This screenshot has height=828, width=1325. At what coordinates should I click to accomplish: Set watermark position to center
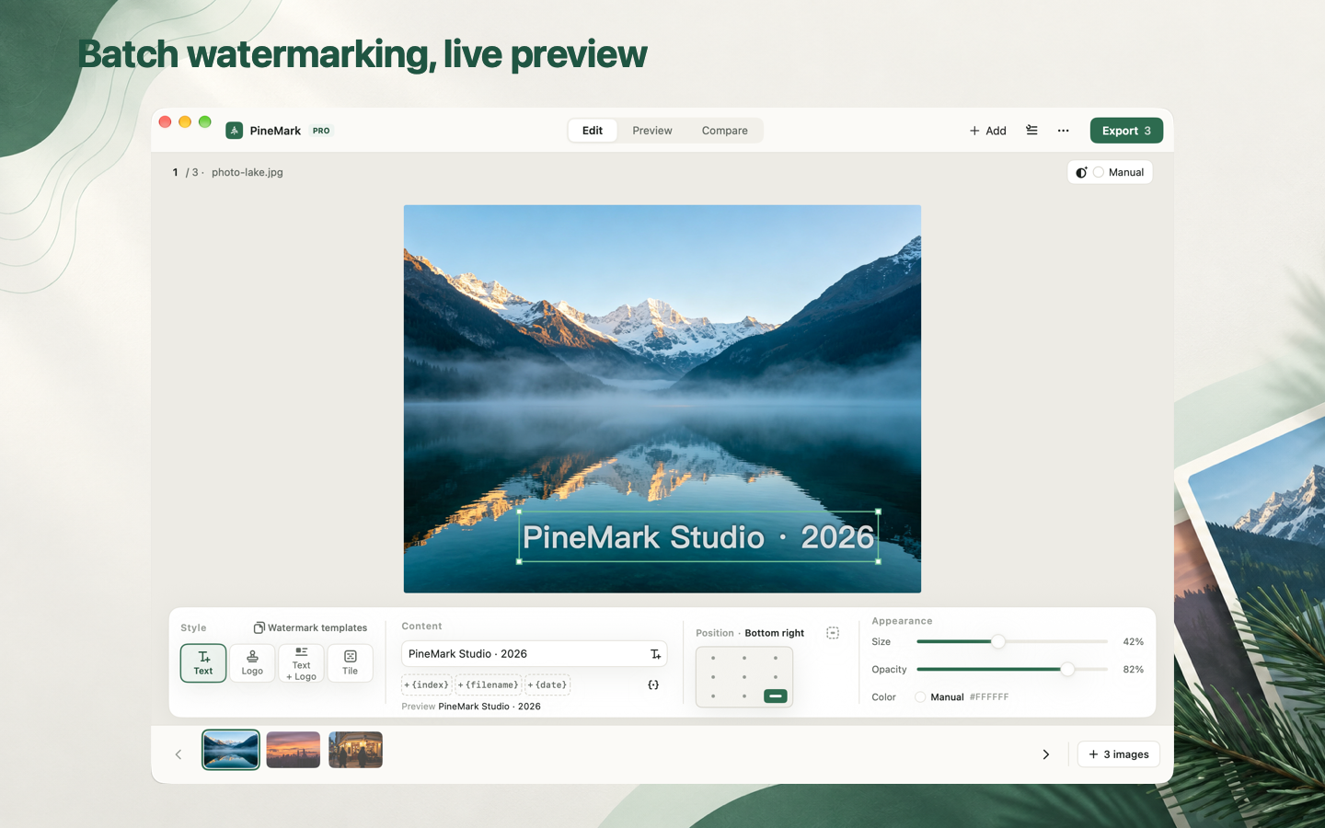pos(744,677)
